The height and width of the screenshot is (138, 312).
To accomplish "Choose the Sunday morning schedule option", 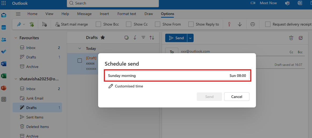I will [x=177, y=76].
